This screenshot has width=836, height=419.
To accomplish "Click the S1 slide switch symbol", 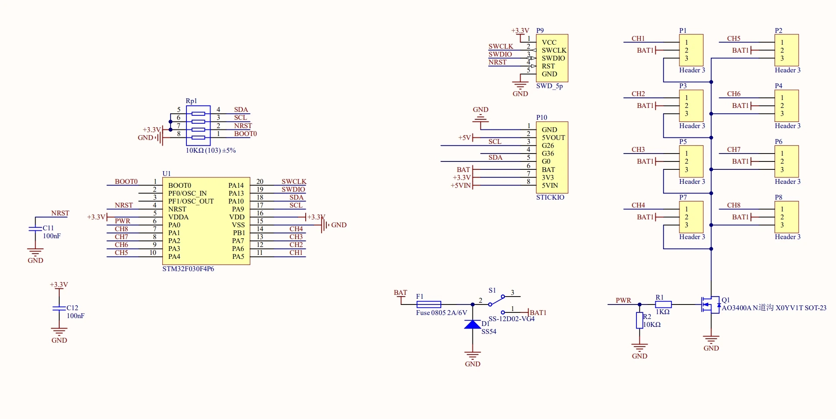I will (x=497, y=301).
